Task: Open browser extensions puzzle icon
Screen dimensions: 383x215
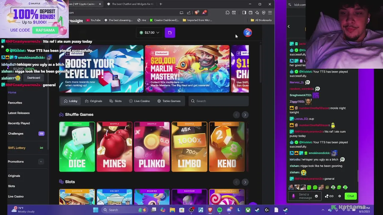Action: [227, 13]
